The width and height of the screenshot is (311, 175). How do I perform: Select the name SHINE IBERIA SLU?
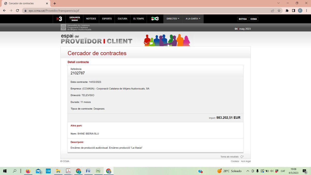click(88, 134)
